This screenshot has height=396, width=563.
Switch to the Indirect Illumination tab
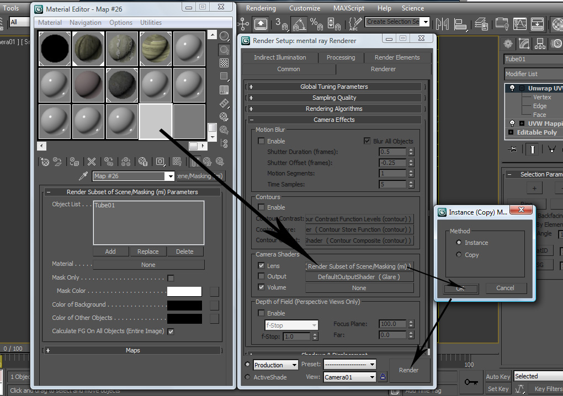280,57
